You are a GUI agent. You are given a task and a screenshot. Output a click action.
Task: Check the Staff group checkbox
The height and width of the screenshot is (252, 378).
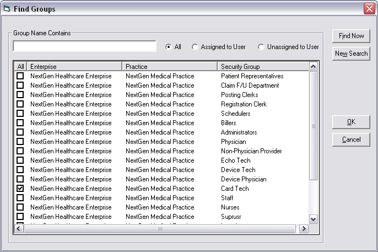pyautogui.click(x=20, y=198)
